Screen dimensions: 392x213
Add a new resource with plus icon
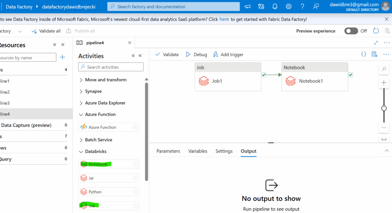click(x=62, y=57)
